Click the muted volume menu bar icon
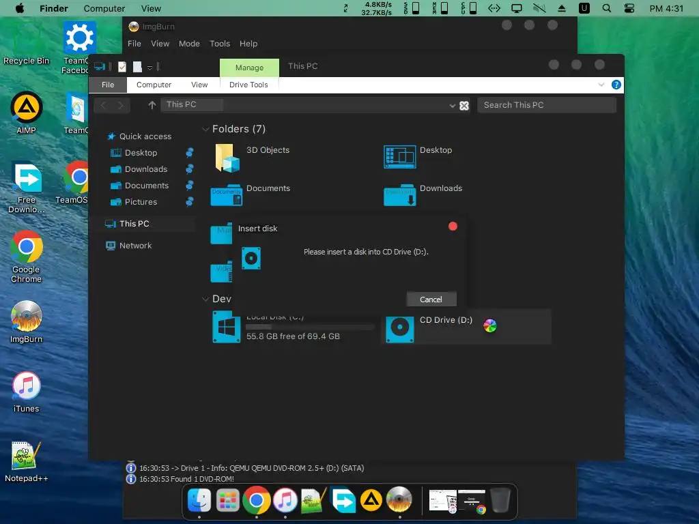 539,8
